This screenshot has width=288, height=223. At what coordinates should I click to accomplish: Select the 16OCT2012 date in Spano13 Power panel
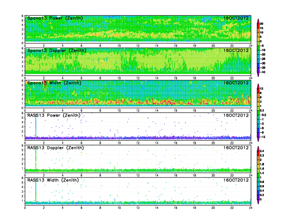(236, 18)
